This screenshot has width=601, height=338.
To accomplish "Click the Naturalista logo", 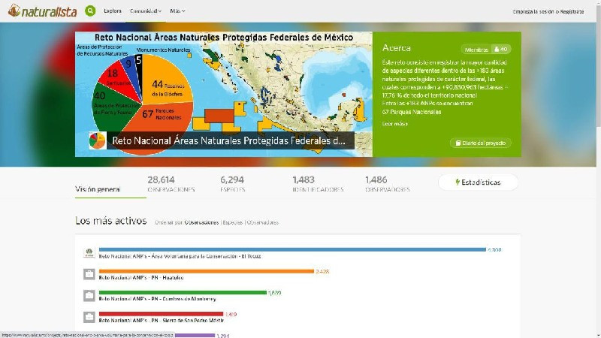I will coord(42,11).
